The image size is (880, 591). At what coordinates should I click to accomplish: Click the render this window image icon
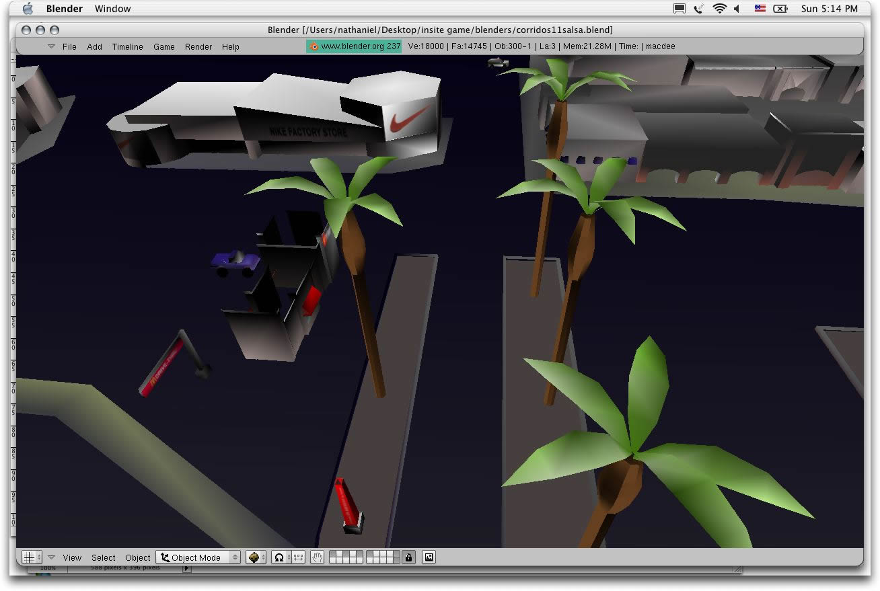click(x=429, y=557)
